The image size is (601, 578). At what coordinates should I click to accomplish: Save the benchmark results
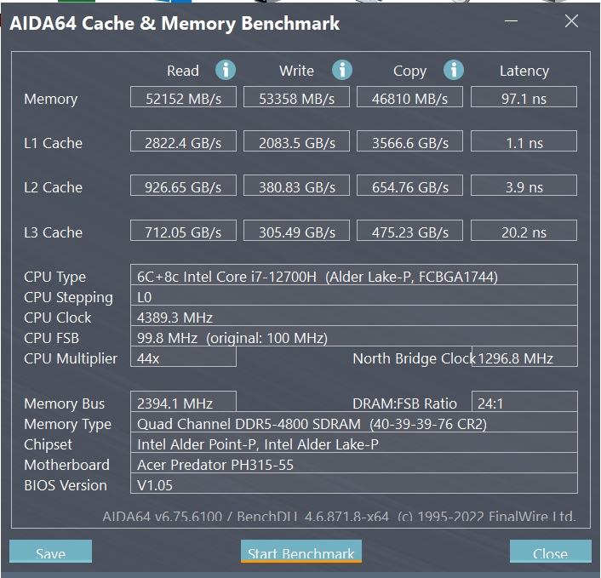(x=50, y=551)
